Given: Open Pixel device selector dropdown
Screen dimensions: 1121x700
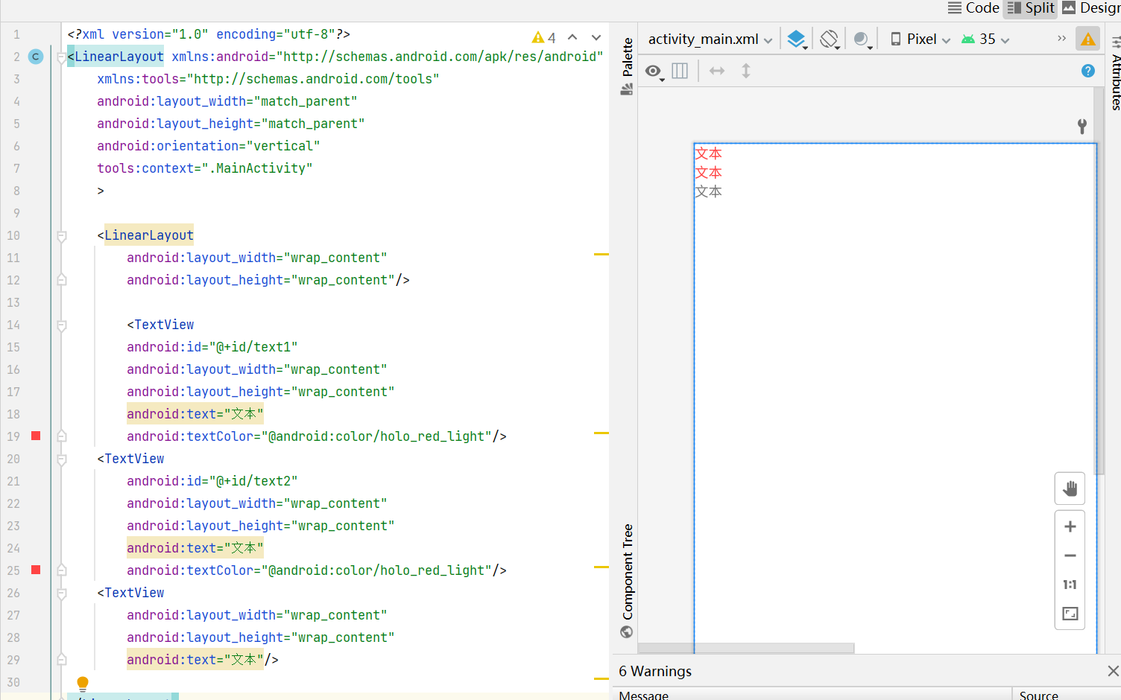Looking at the screenshot, I should point(921,39).
